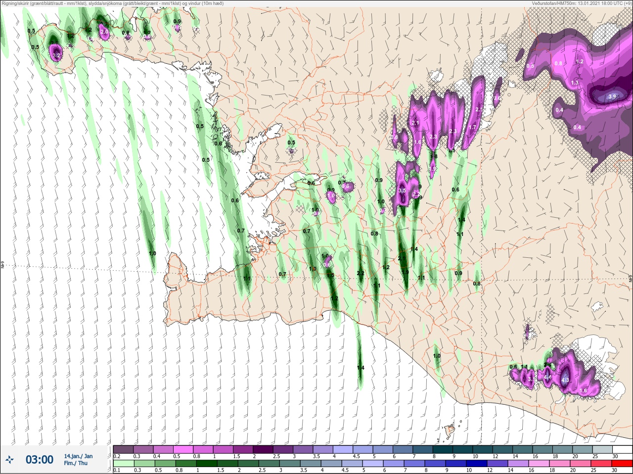Click the 3.9 snowfall value on the map

click(612, 96)
